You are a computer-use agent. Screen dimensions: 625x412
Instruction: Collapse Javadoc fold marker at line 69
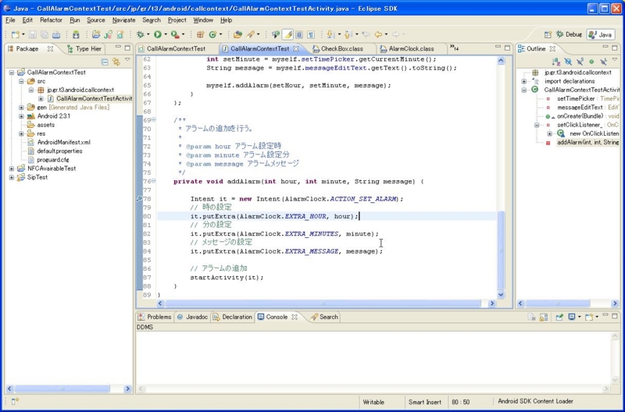(x=153, y=120)
